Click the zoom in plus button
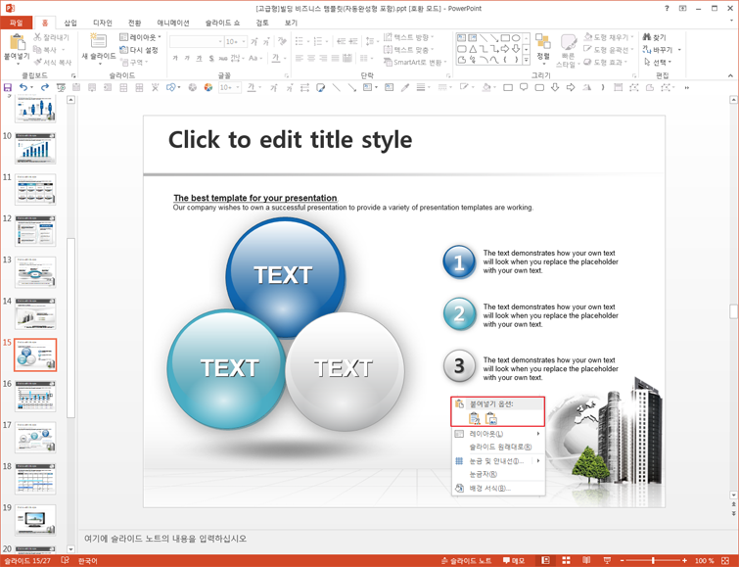Viewport: 739px width, 567px height. [x=684, y=560]
